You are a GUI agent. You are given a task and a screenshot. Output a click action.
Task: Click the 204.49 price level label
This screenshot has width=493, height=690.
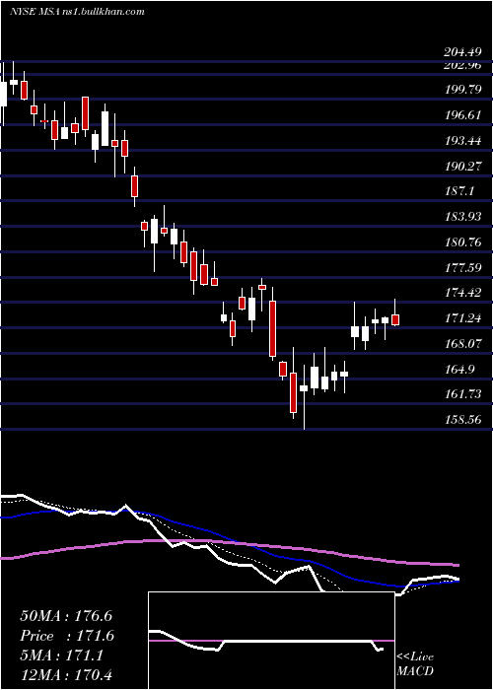point(462,52)
